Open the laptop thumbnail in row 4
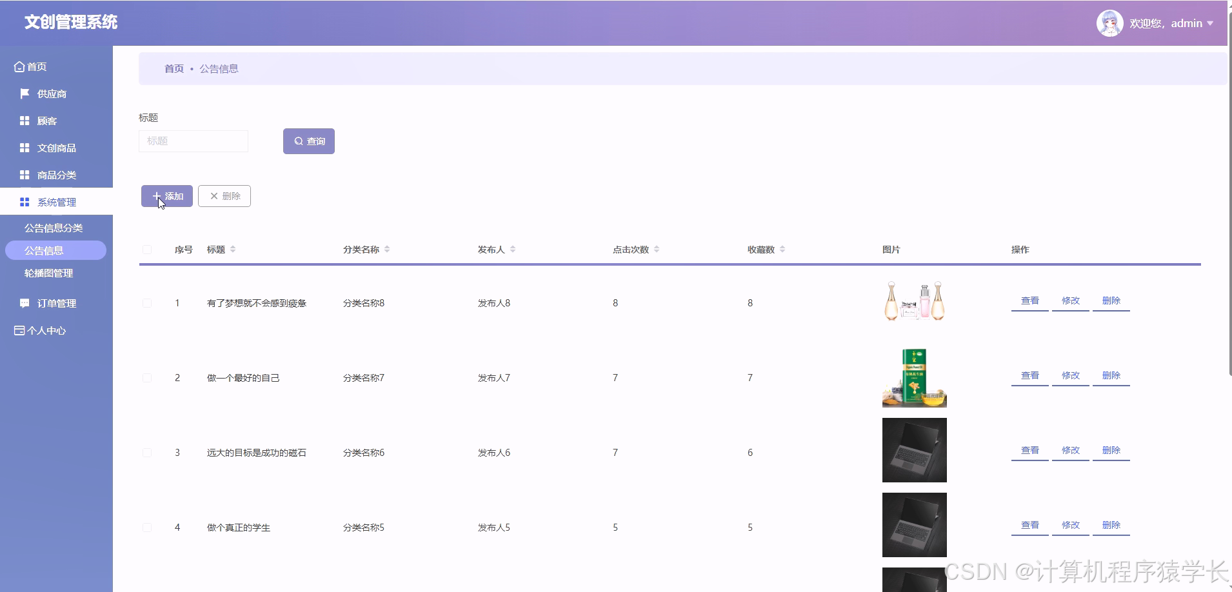The height and width of the screenshot is (592, 1232). tap(915, 525)
